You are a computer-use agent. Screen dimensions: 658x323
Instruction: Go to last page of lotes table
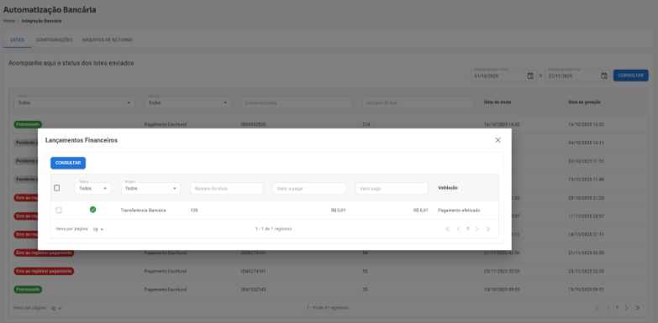coord(638,308)
